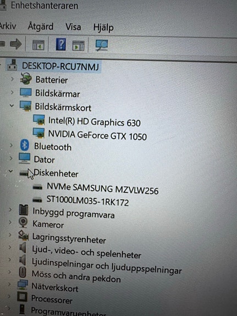Click the Bildskärmskort display adapter icon
The image size is (237, 316).
[25, 106]
